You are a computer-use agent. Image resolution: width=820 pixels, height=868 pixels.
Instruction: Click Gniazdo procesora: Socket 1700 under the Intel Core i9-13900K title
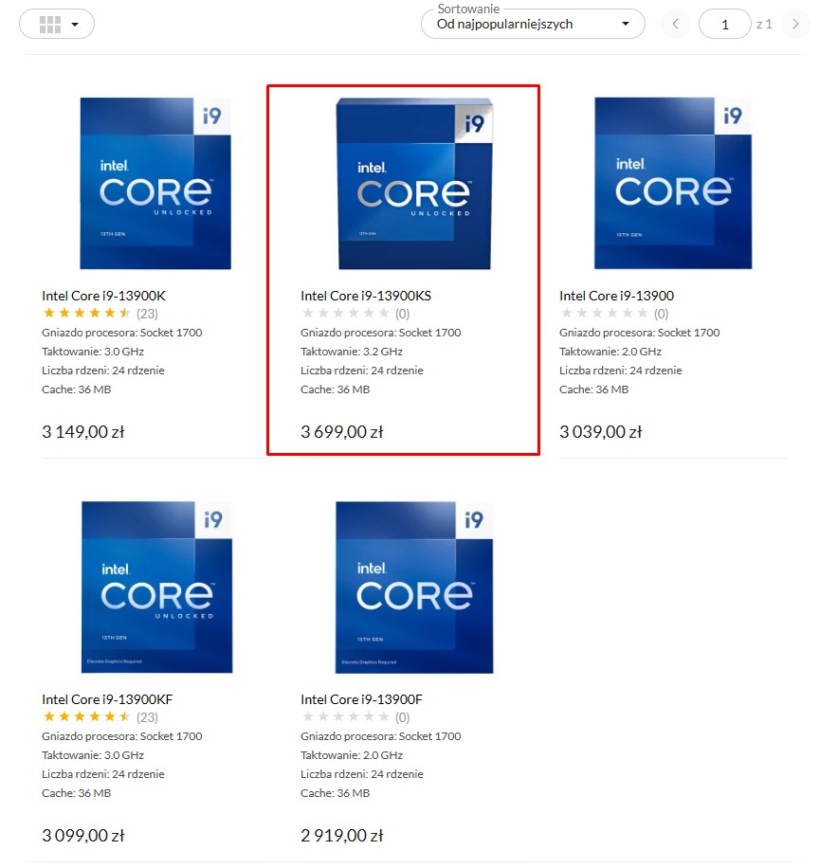121,333
